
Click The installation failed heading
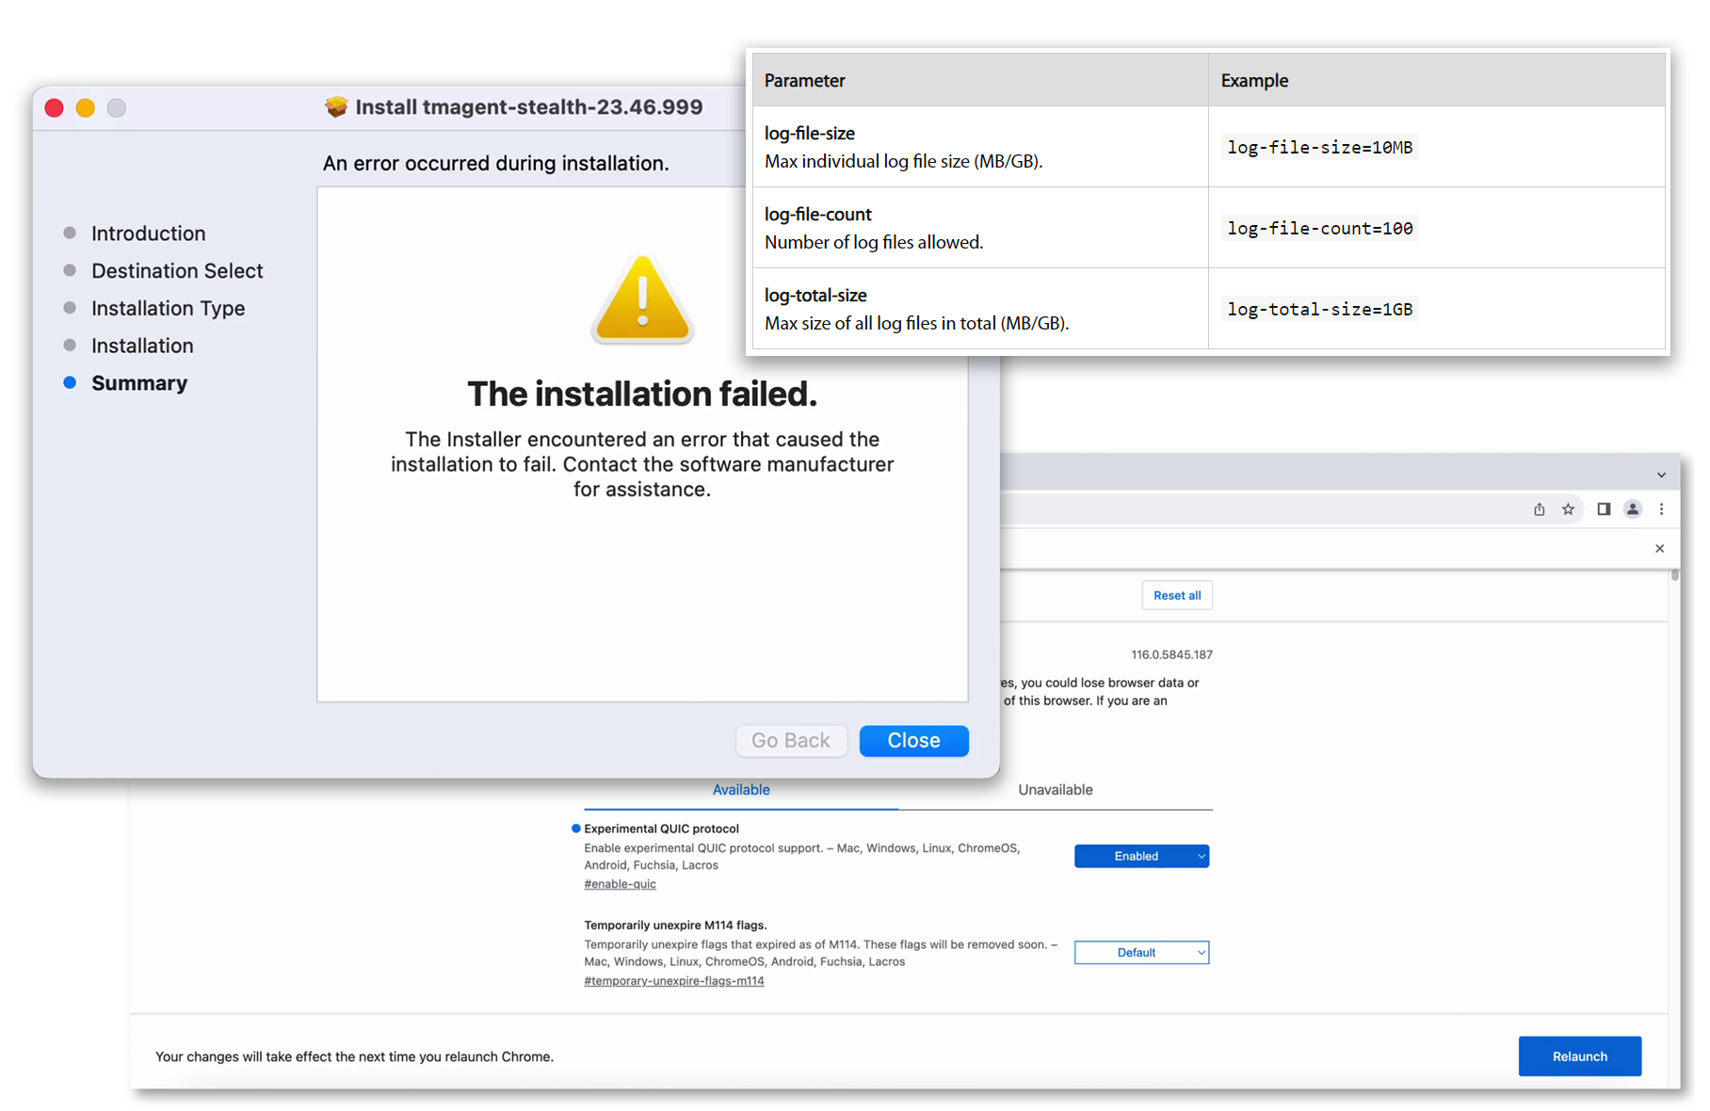click(642, 394)
